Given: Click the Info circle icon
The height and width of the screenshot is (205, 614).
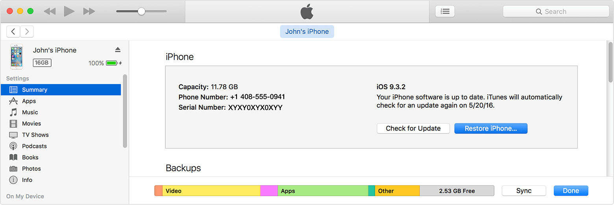Looking at the screenshot, I should coord(13,180).
